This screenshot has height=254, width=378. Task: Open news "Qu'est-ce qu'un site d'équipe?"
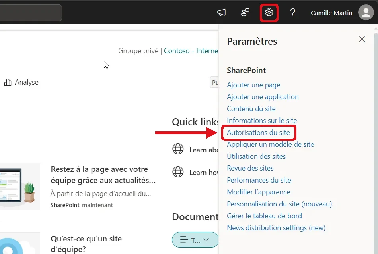(86, 244)
